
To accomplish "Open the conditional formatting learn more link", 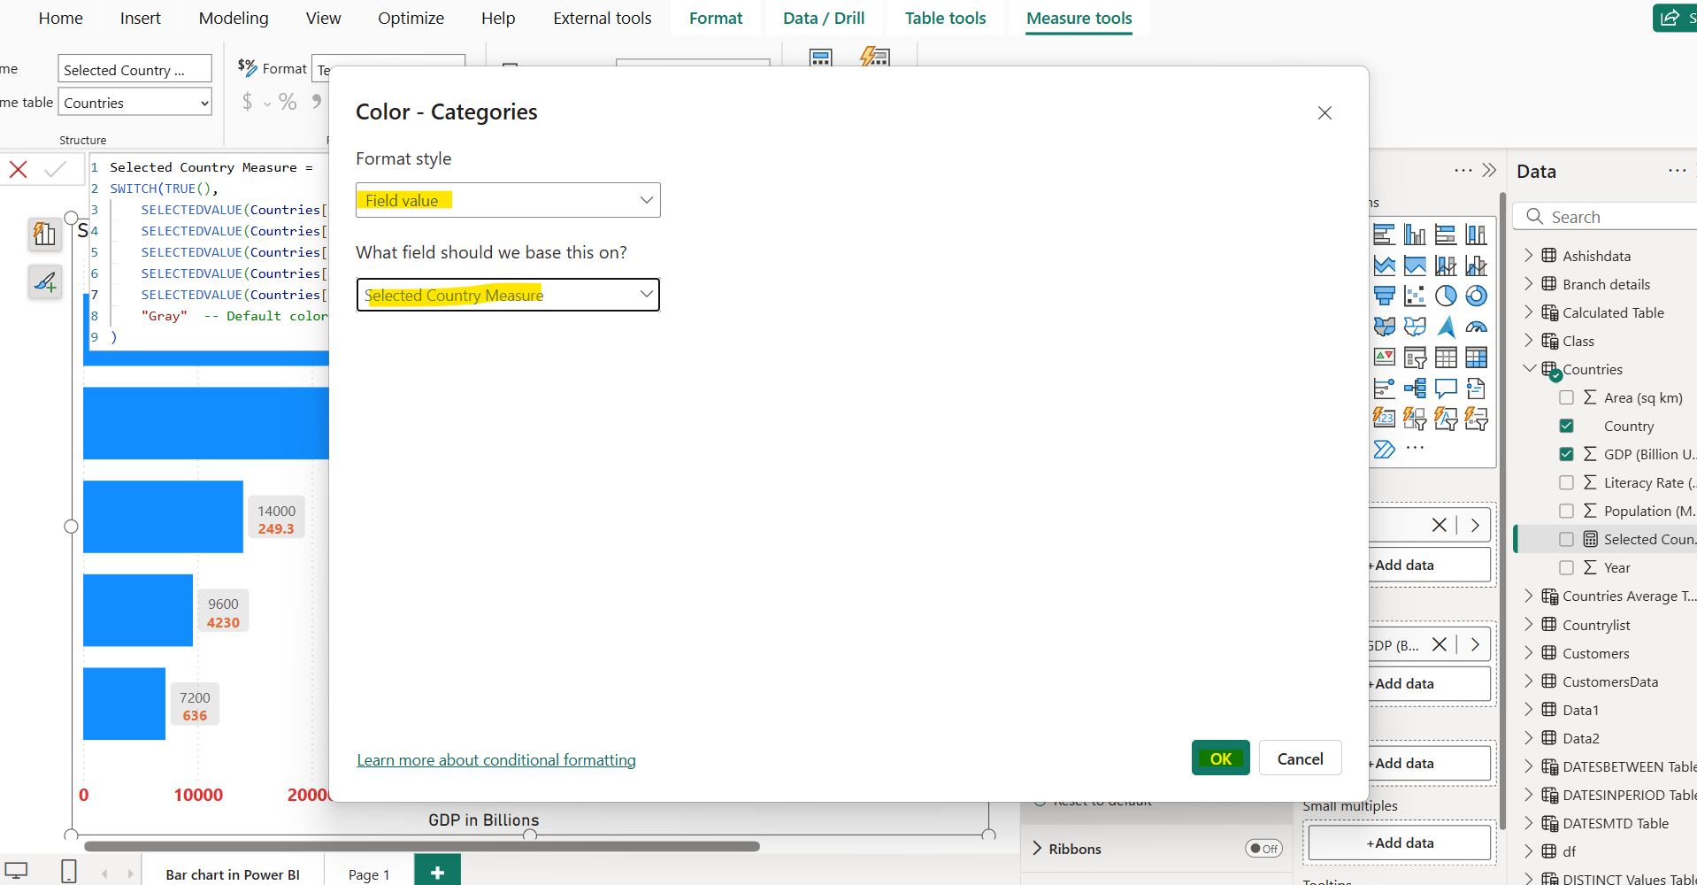I will click(495, 759).
